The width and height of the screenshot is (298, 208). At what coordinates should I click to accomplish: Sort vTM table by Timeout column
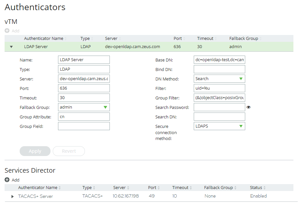[205, 39]
